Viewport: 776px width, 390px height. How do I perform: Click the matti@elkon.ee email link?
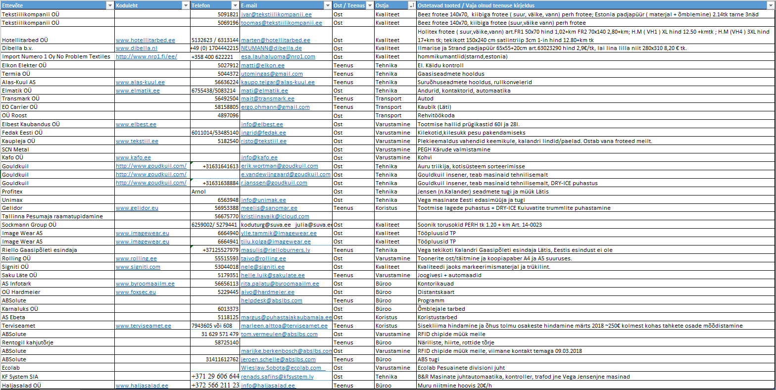[x=263, y=65]
